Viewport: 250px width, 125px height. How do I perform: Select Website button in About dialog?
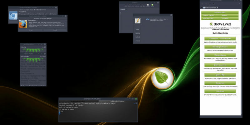coord(137,33)
